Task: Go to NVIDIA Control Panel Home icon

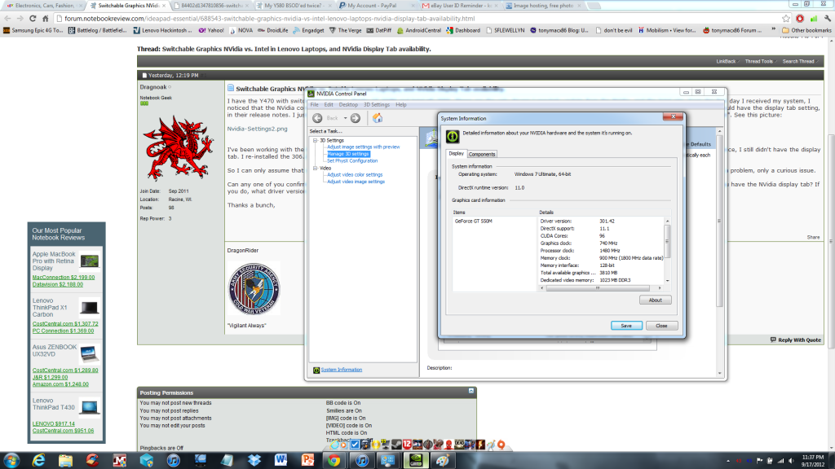Action: [377, 117]
